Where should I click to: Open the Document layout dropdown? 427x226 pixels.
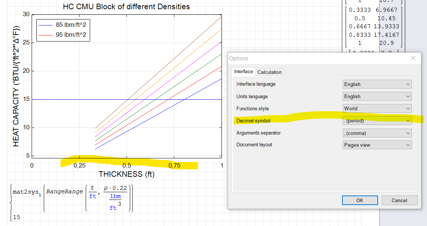[377, 145]
